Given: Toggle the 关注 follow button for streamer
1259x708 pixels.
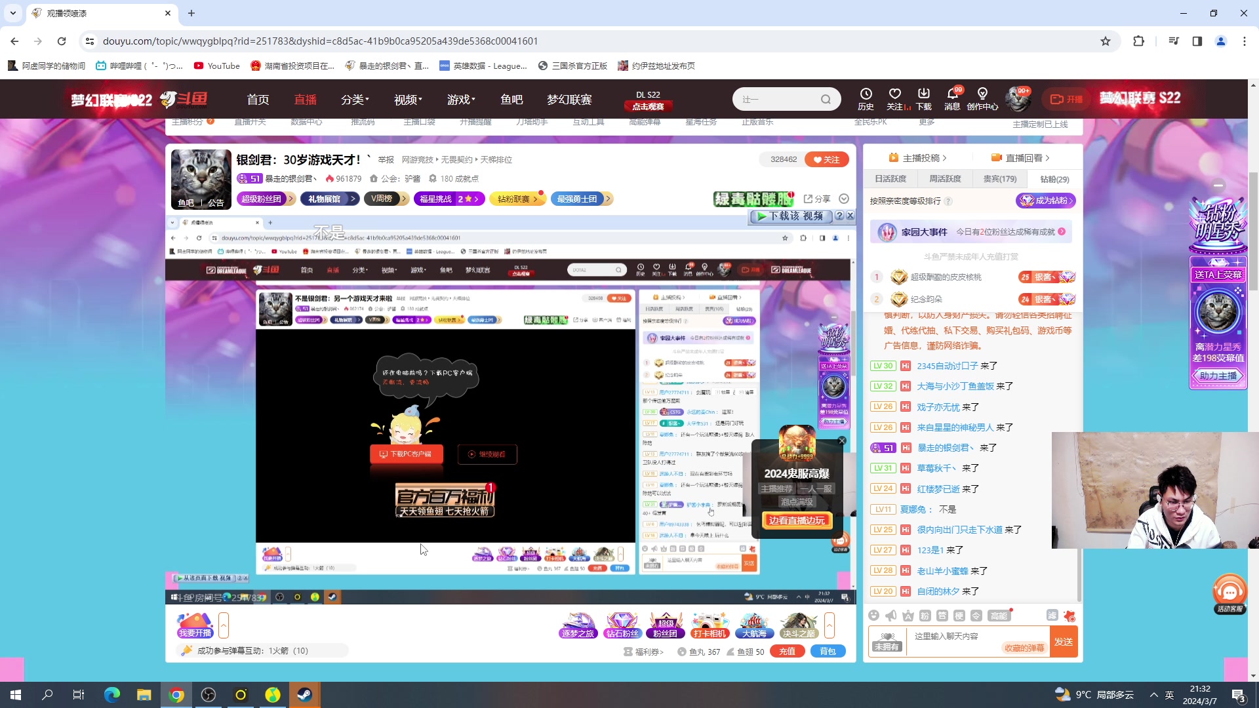Looking at the screenshot, I should [x=826, y=159].
